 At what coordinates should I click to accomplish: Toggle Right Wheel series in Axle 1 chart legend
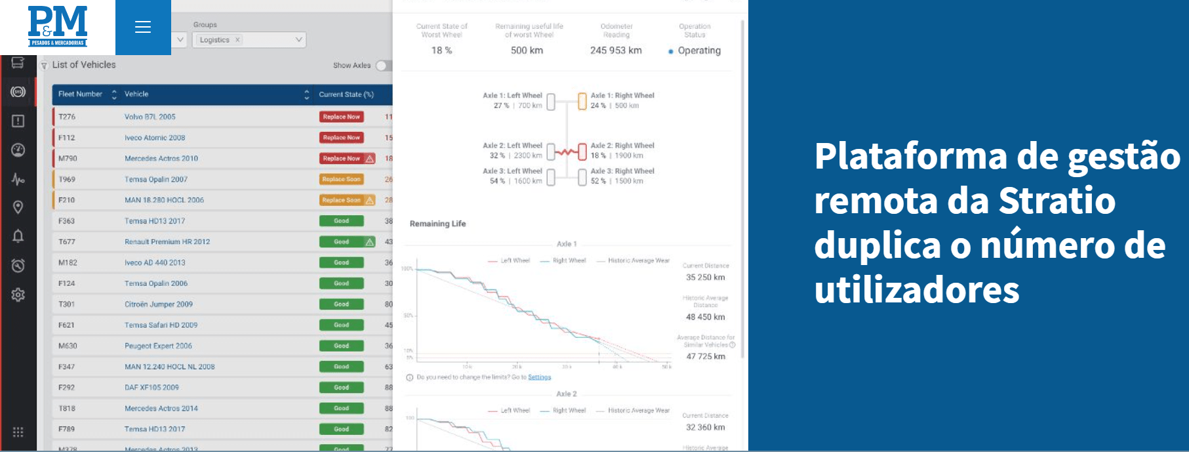pos(563,260)
